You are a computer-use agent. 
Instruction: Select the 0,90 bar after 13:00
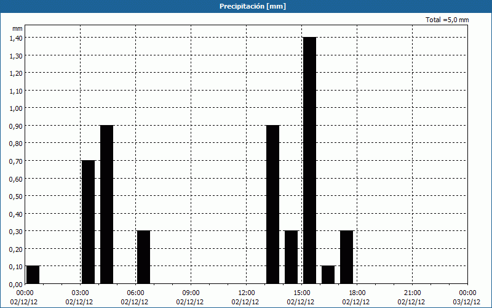(272, 205)
